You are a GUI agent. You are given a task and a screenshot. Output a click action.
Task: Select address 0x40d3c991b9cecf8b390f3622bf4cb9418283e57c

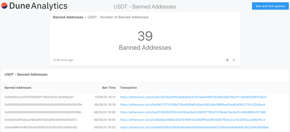click(x=41, y=120)
